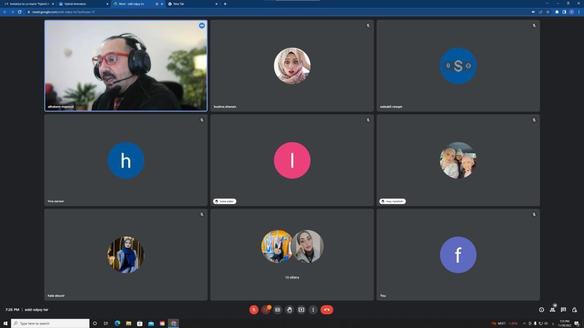Toggle captions in the Meet toolbar
584x328 pixels.
278,310
